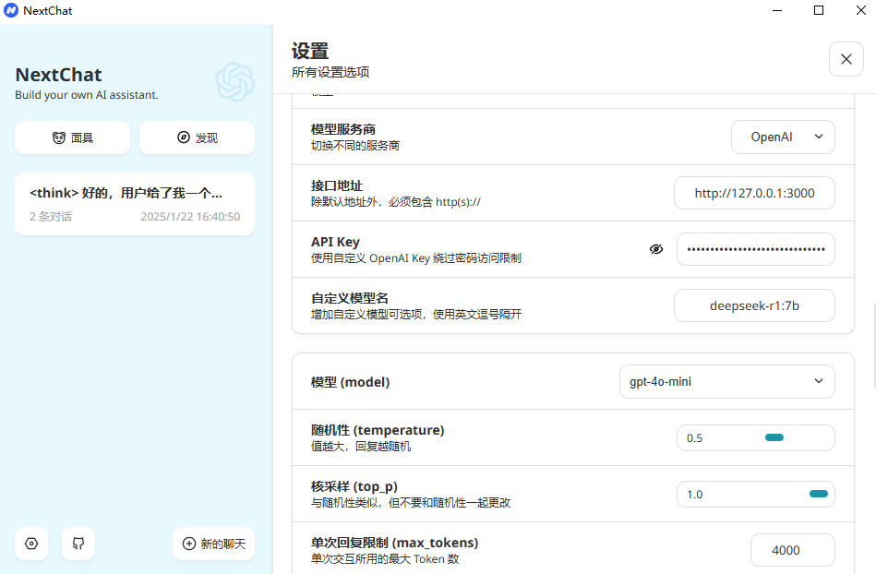Open the chat starting with <think> 好的
The width and height of the screenshot is (876, 574).
click(135, 204)
